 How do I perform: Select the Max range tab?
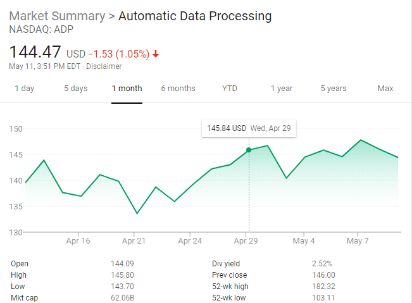point(385,89)
